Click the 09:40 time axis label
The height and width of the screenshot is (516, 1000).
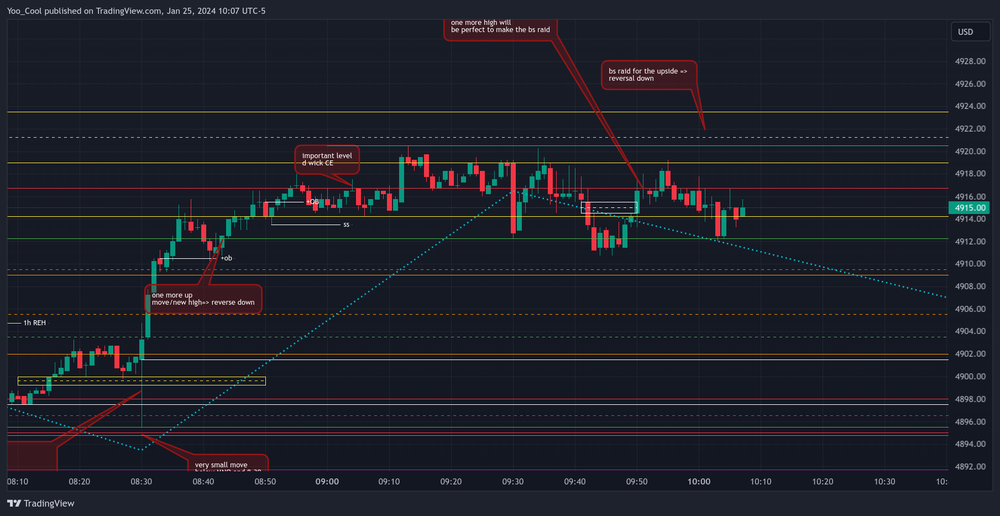575,482
